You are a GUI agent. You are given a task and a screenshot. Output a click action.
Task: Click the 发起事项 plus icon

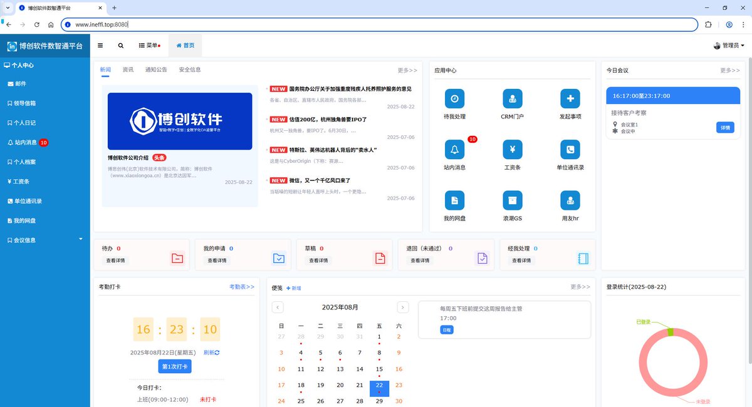click(570, 99)
